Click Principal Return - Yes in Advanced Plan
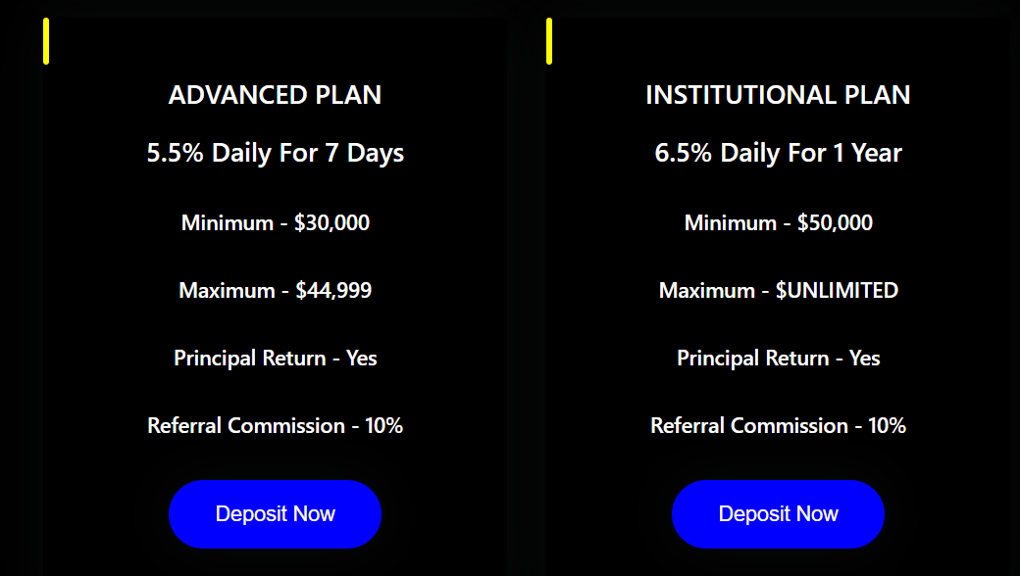Screen dimensions: 1020x576 tap(275, 359)
